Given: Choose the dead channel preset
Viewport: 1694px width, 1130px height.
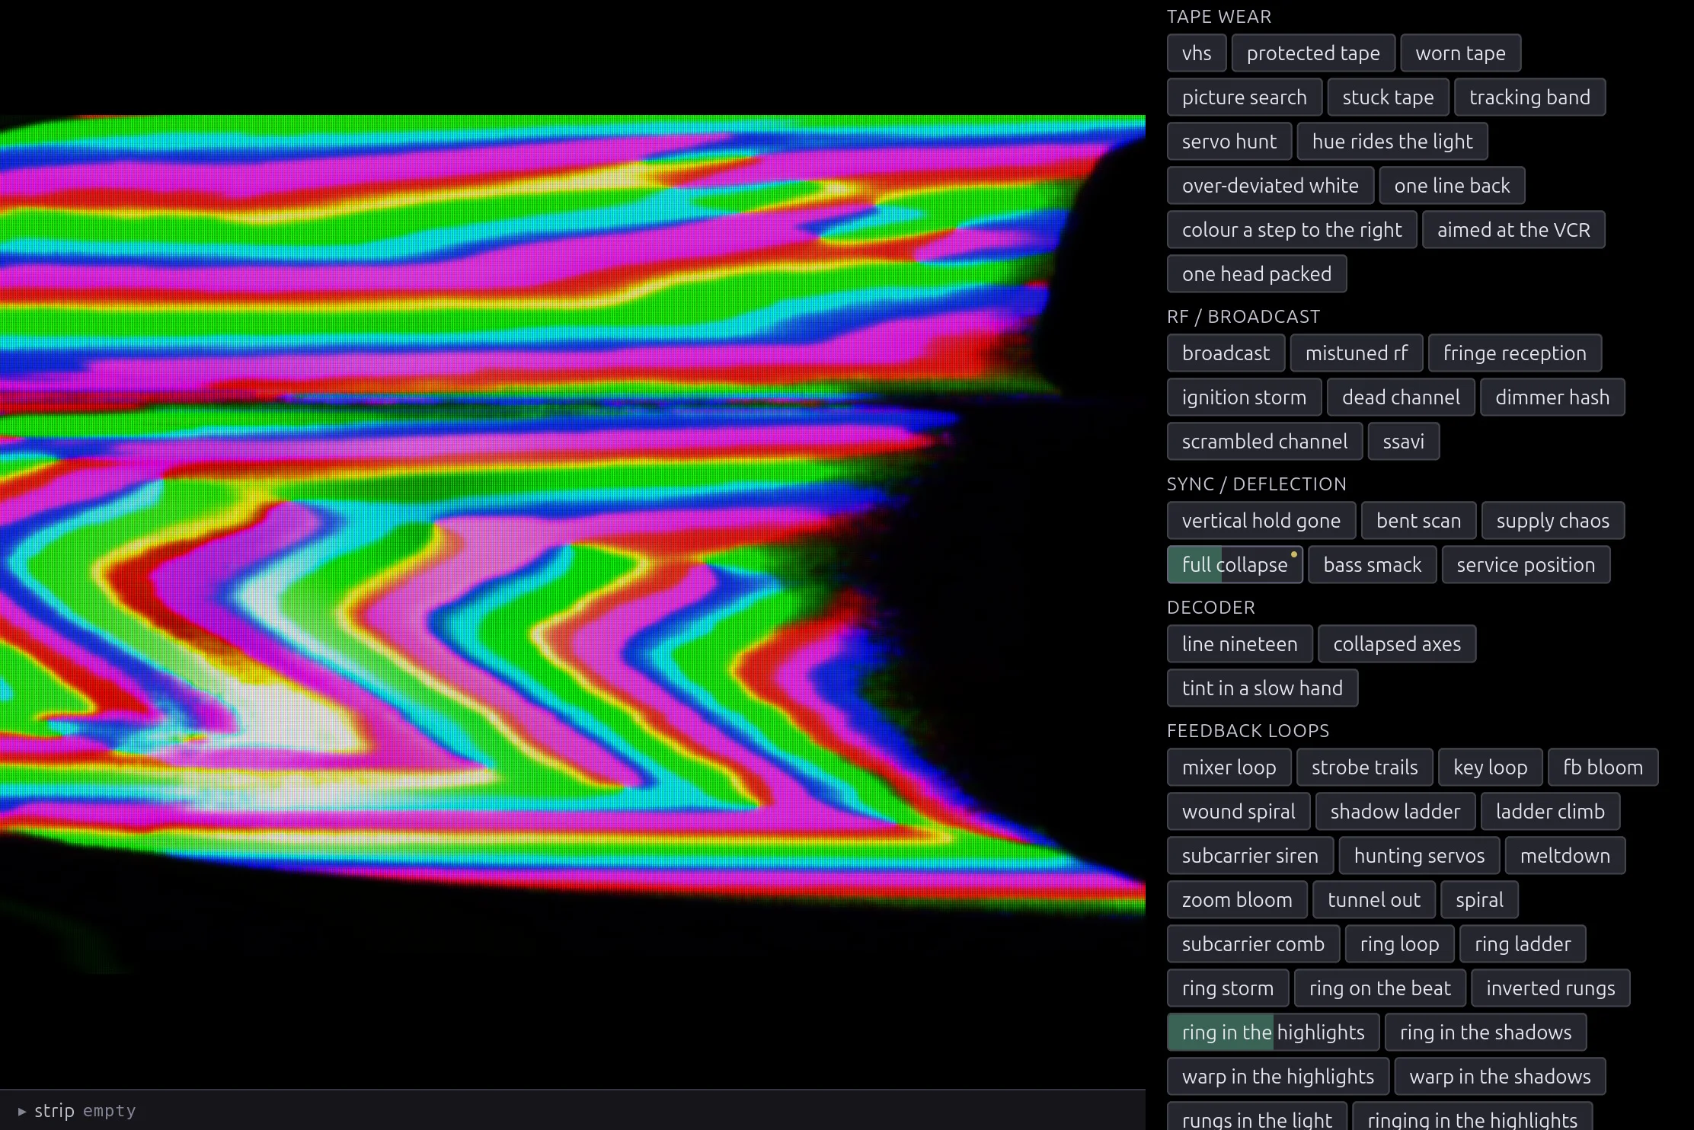Looking at the screenshot, I should click(x=1401, y=397).
